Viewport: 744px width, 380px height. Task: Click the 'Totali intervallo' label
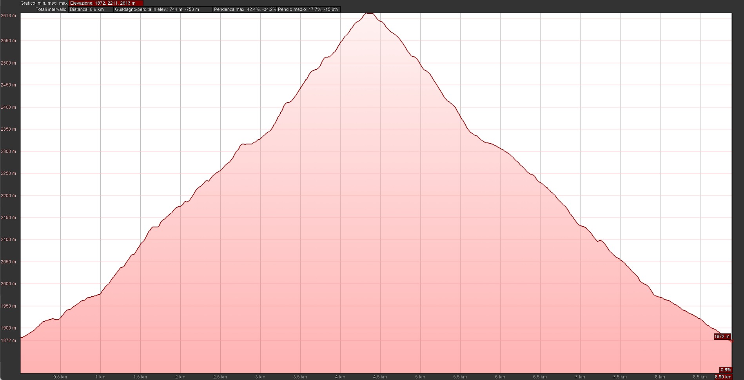(51, 9)
